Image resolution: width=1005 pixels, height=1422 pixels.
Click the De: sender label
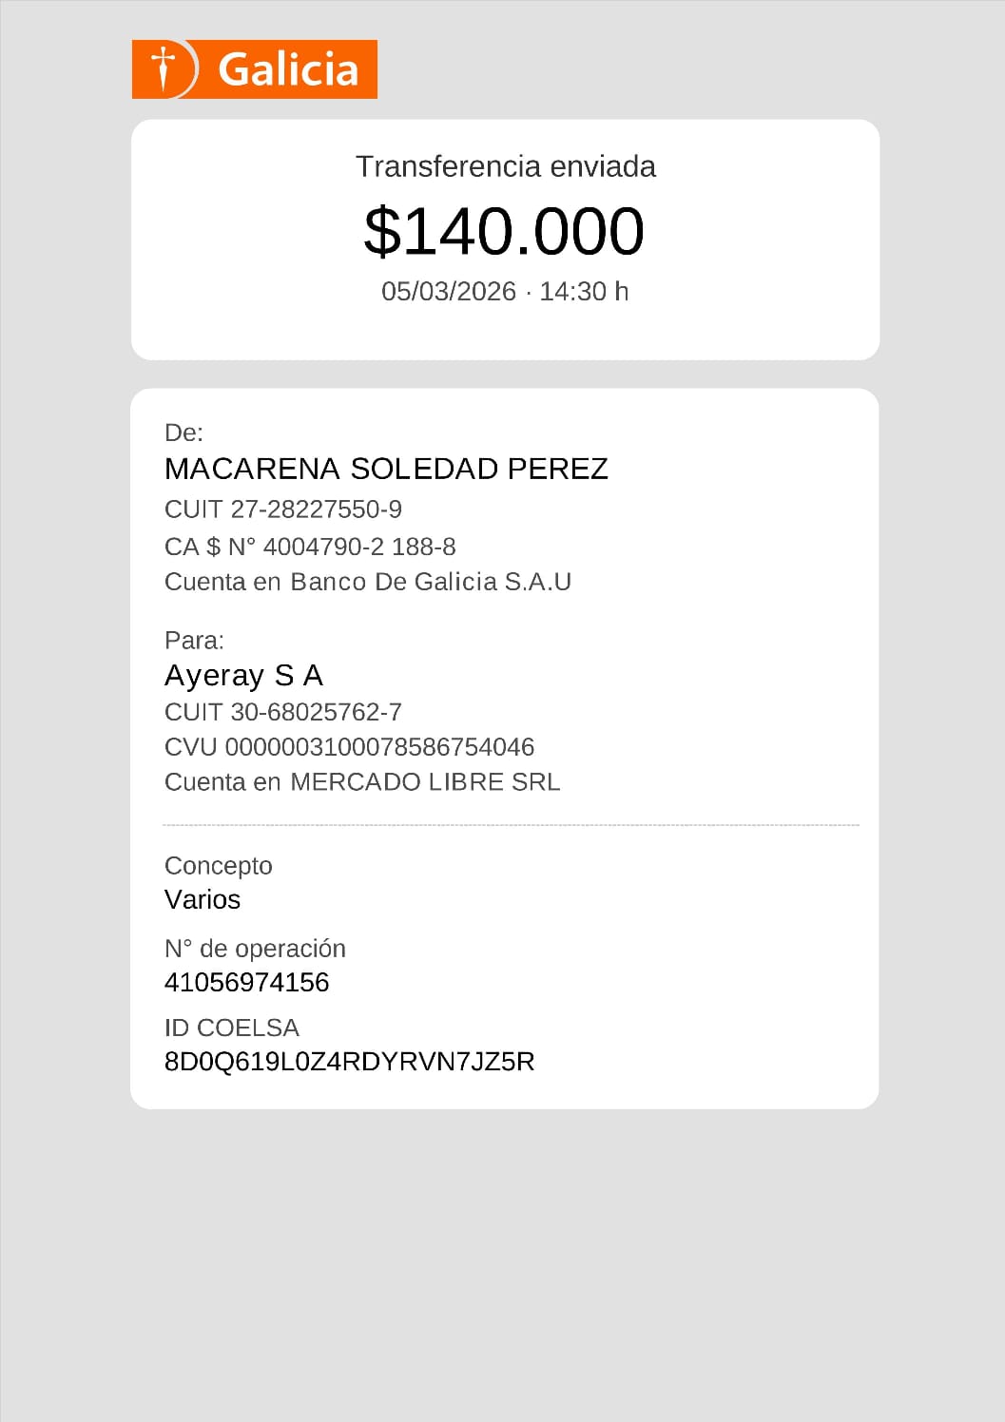[x=184, y=432]
